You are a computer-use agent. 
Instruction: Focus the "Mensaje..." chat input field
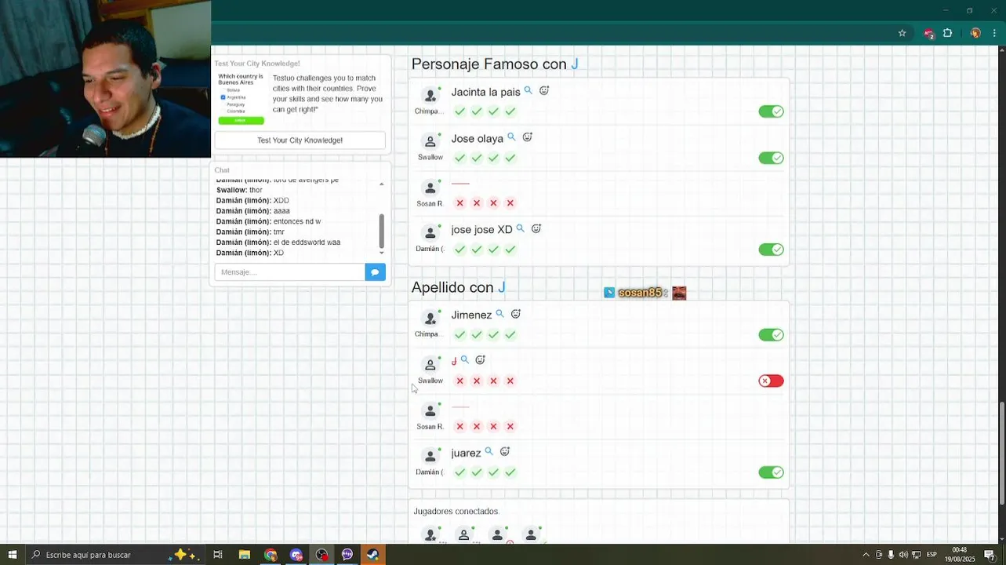tap(289, 272)
